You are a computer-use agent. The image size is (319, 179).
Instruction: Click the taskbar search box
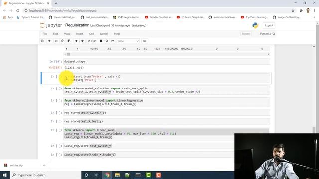click(x=45, y=175)
